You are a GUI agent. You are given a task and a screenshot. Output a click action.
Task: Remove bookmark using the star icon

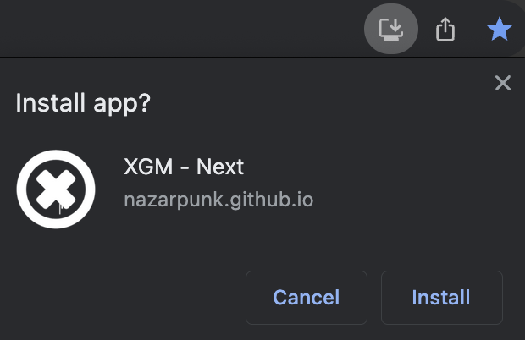(499, 30)
